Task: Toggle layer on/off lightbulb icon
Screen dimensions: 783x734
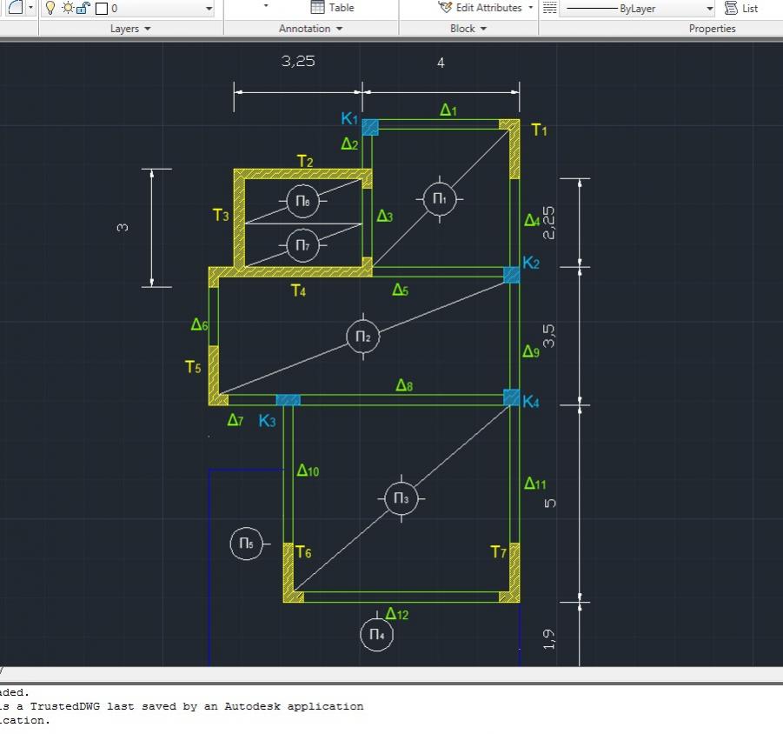Action: coord(50,8)
